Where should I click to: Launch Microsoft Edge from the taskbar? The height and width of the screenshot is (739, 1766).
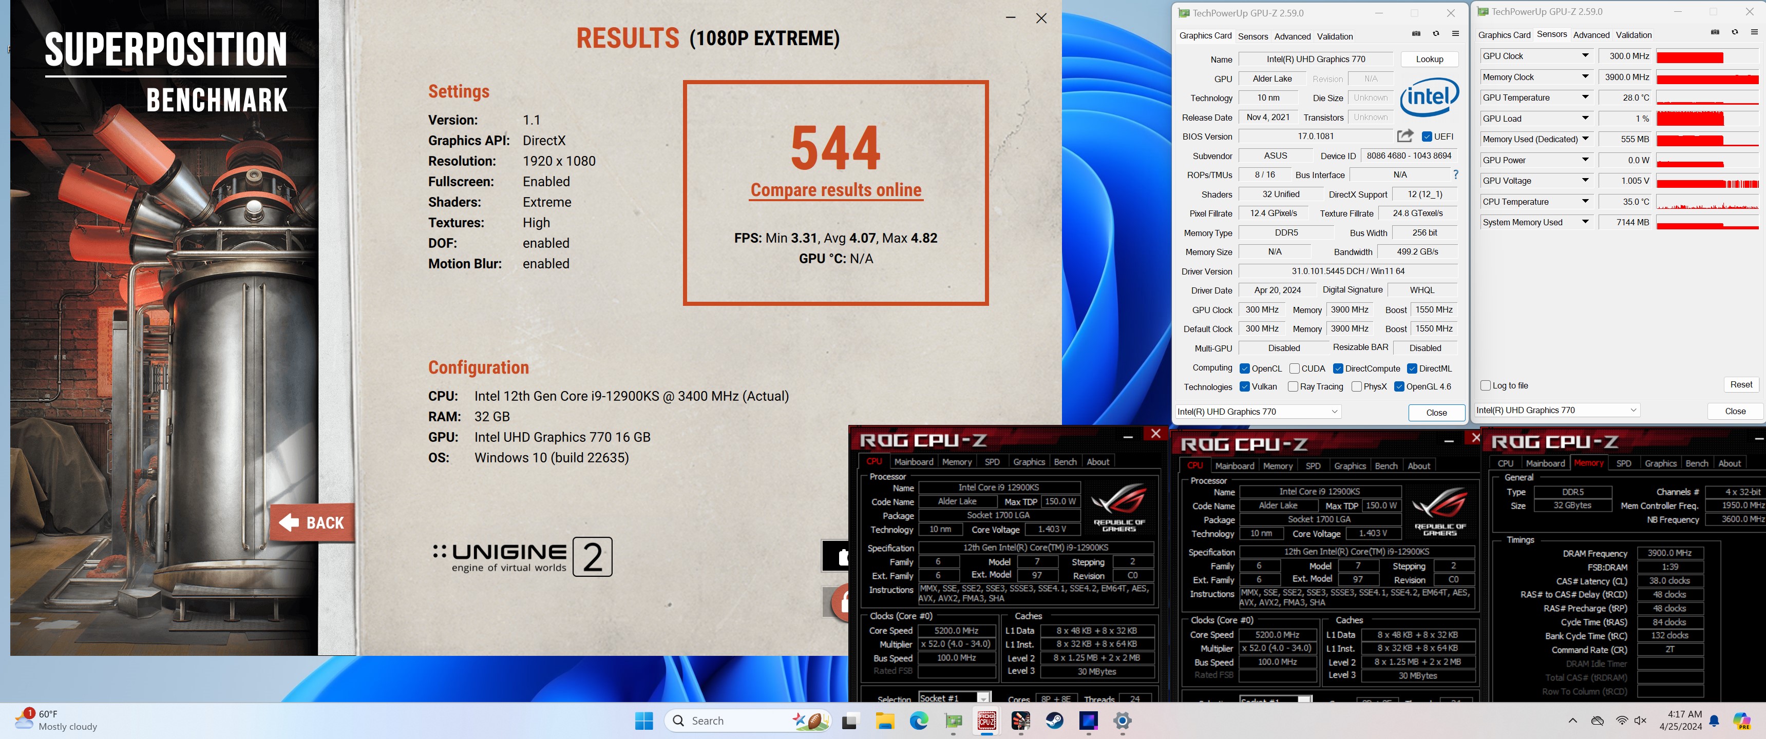[x=919, y=721]
